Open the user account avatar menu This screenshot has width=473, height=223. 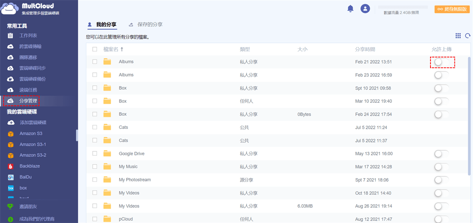365,9
